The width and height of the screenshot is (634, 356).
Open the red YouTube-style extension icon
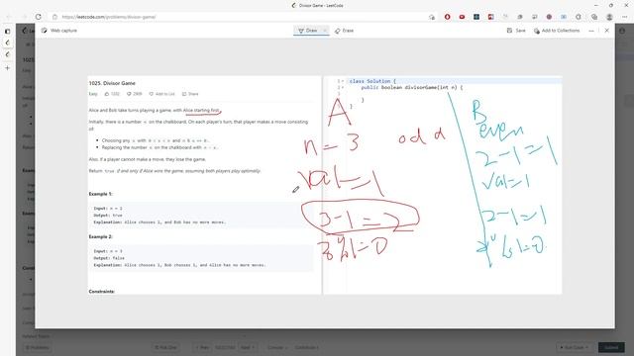coord(462,17)
